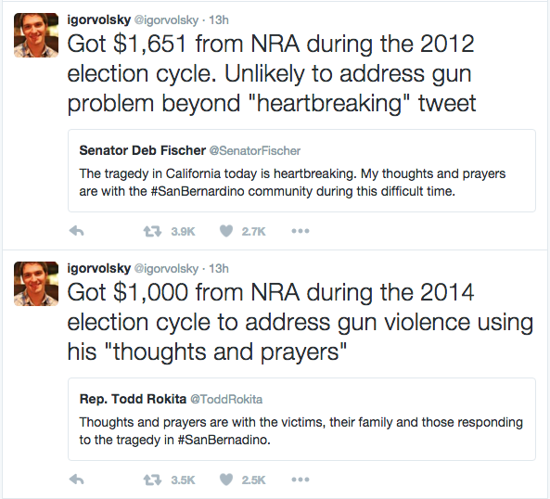550x499 pixels.
Task: Retweet the $1,651 NRA tweet
Action: (x=152, y=232)
